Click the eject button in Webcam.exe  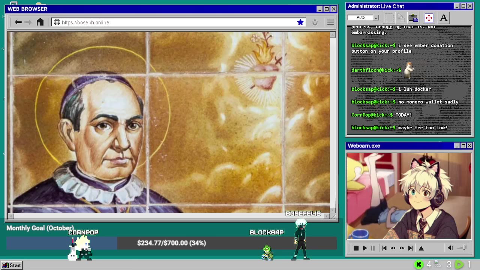(421, 248)
